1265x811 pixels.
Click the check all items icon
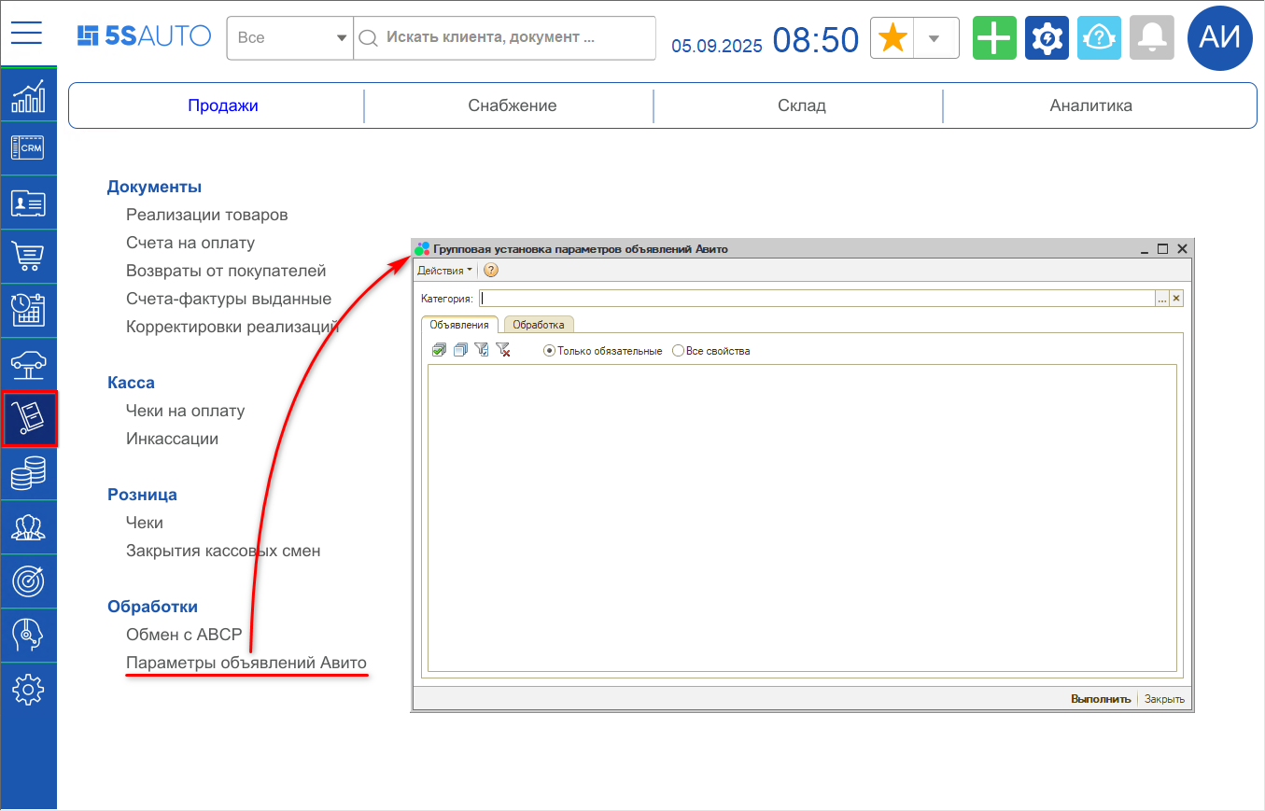(x=439, y=350)
